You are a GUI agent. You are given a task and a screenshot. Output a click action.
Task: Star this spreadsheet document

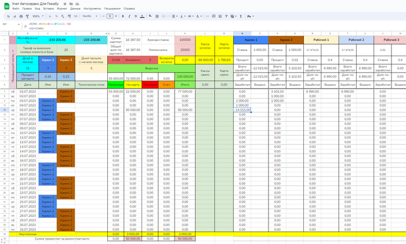pyautogui.click(x=65, y=4)
